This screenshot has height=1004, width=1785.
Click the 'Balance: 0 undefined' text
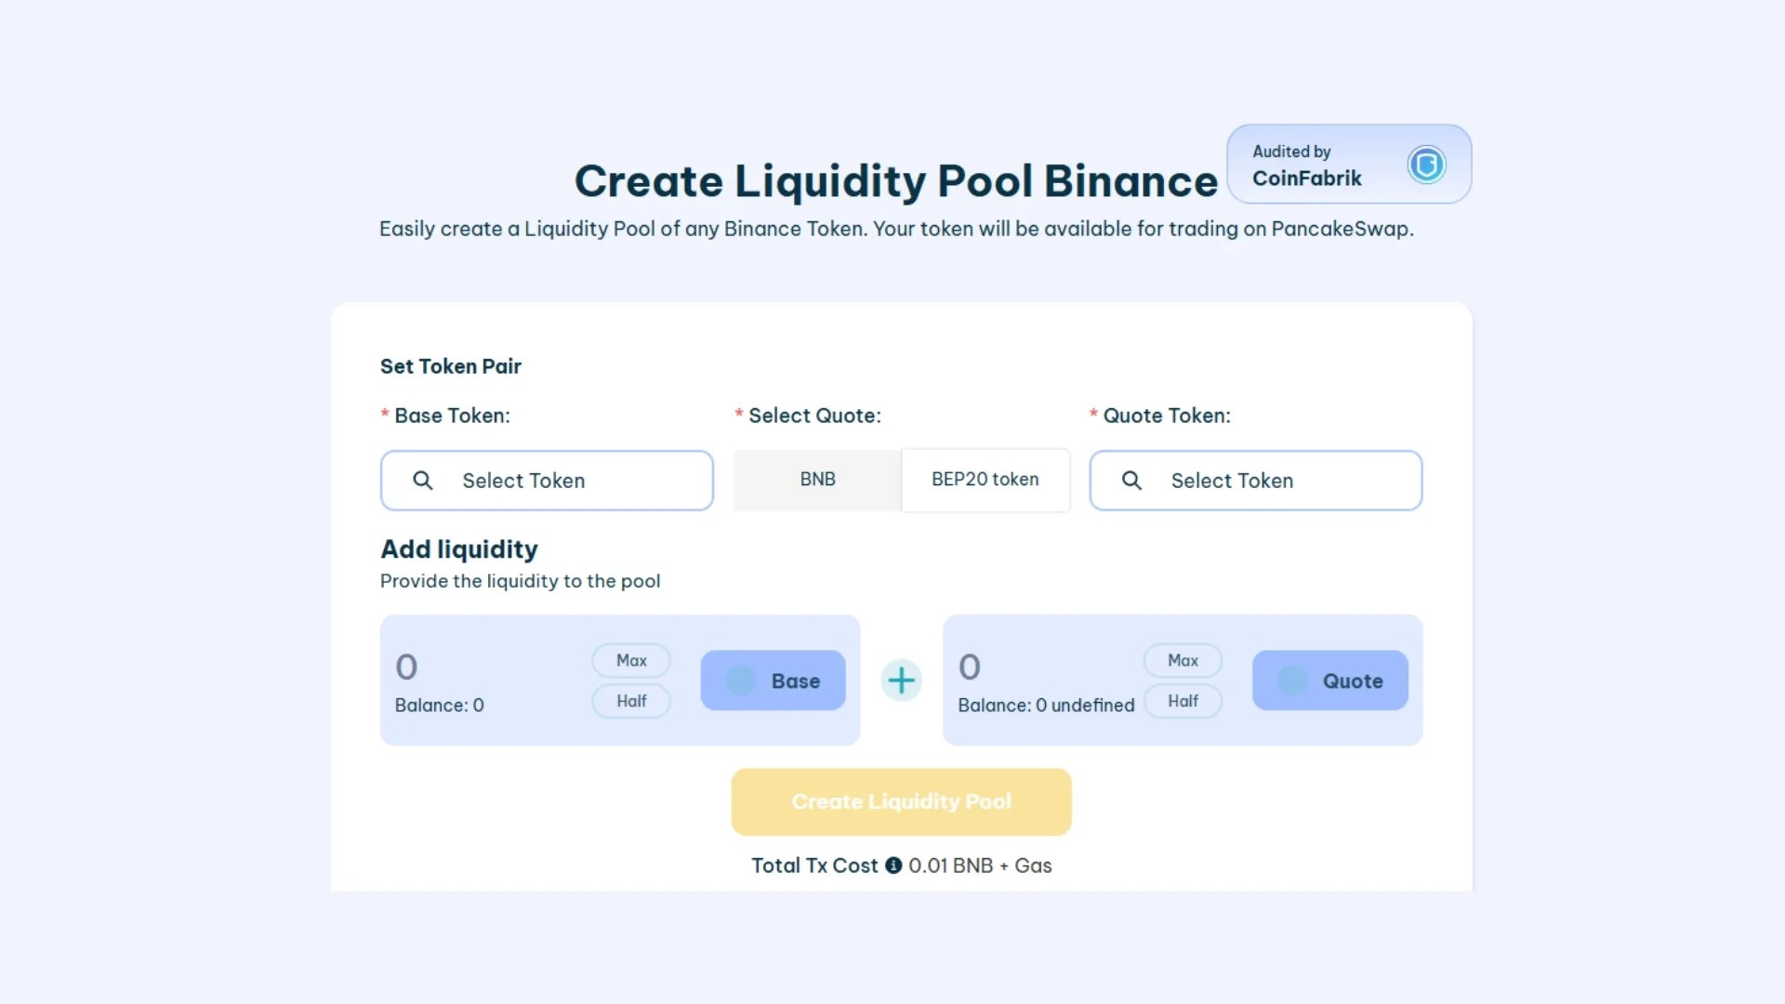[x=1046, y=706]
